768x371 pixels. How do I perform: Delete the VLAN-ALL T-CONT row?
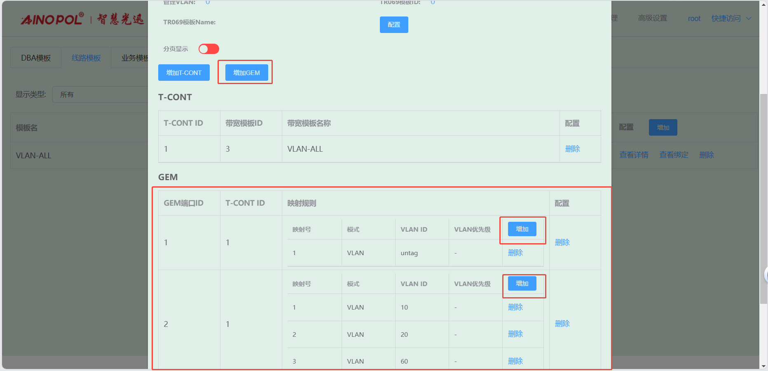point(572,149)
